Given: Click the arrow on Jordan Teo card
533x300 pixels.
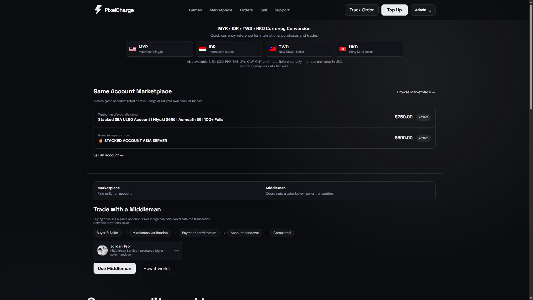Looking at the screenshot, I should click(x=176, y=251).
